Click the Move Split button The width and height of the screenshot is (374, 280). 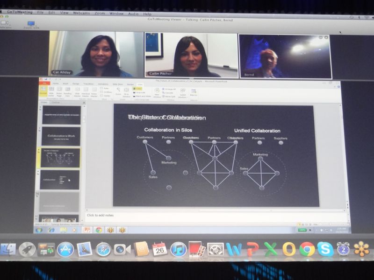tap(169, 97)
